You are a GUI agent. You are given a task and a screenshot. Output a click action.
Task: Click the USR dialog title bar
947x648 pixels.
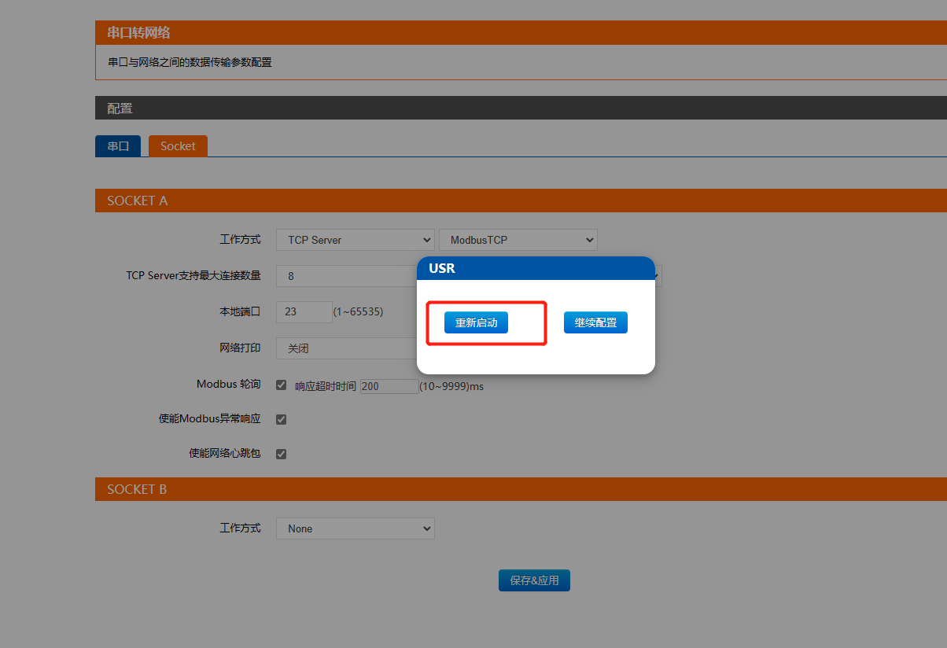pyautogui.click(x=535, y=268)
